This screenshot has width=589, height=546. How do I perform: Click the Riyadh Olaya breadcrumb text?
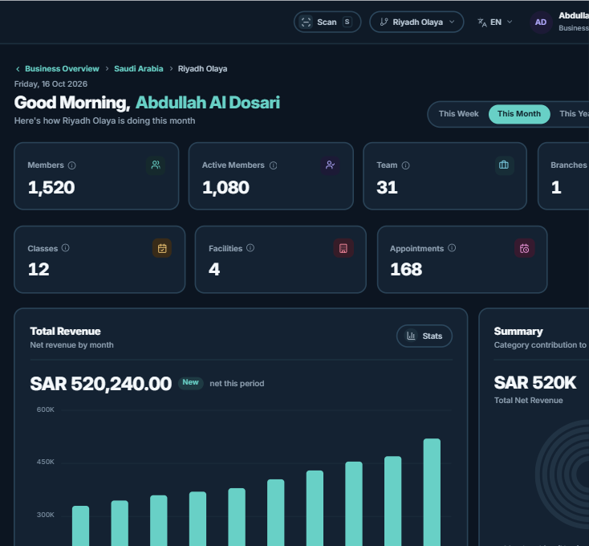point(202,69)
